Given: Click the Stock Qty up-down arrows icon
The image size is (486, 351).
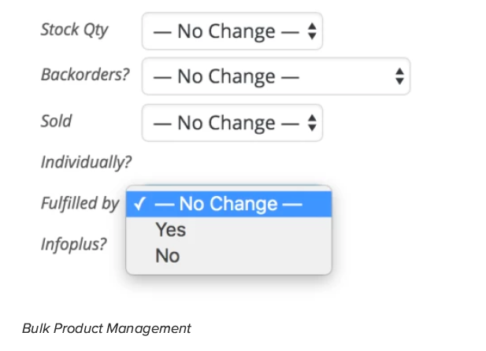Looking at the screenshot, I should pos(312,31).
